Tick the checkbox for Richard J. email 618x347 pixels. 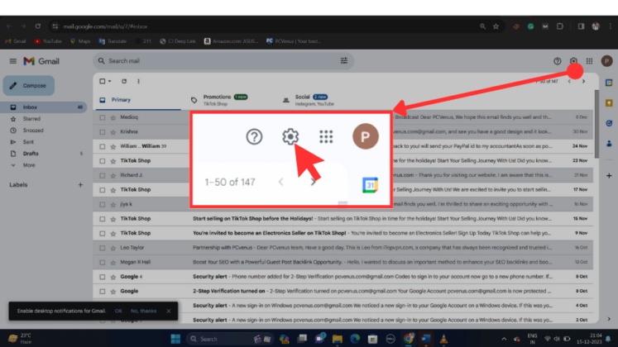coord(103,175)
